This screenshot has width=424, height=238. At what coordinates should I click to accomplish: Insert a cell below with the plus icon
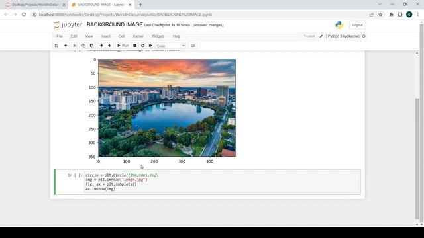pyautogui.click(x=66, y=46)
